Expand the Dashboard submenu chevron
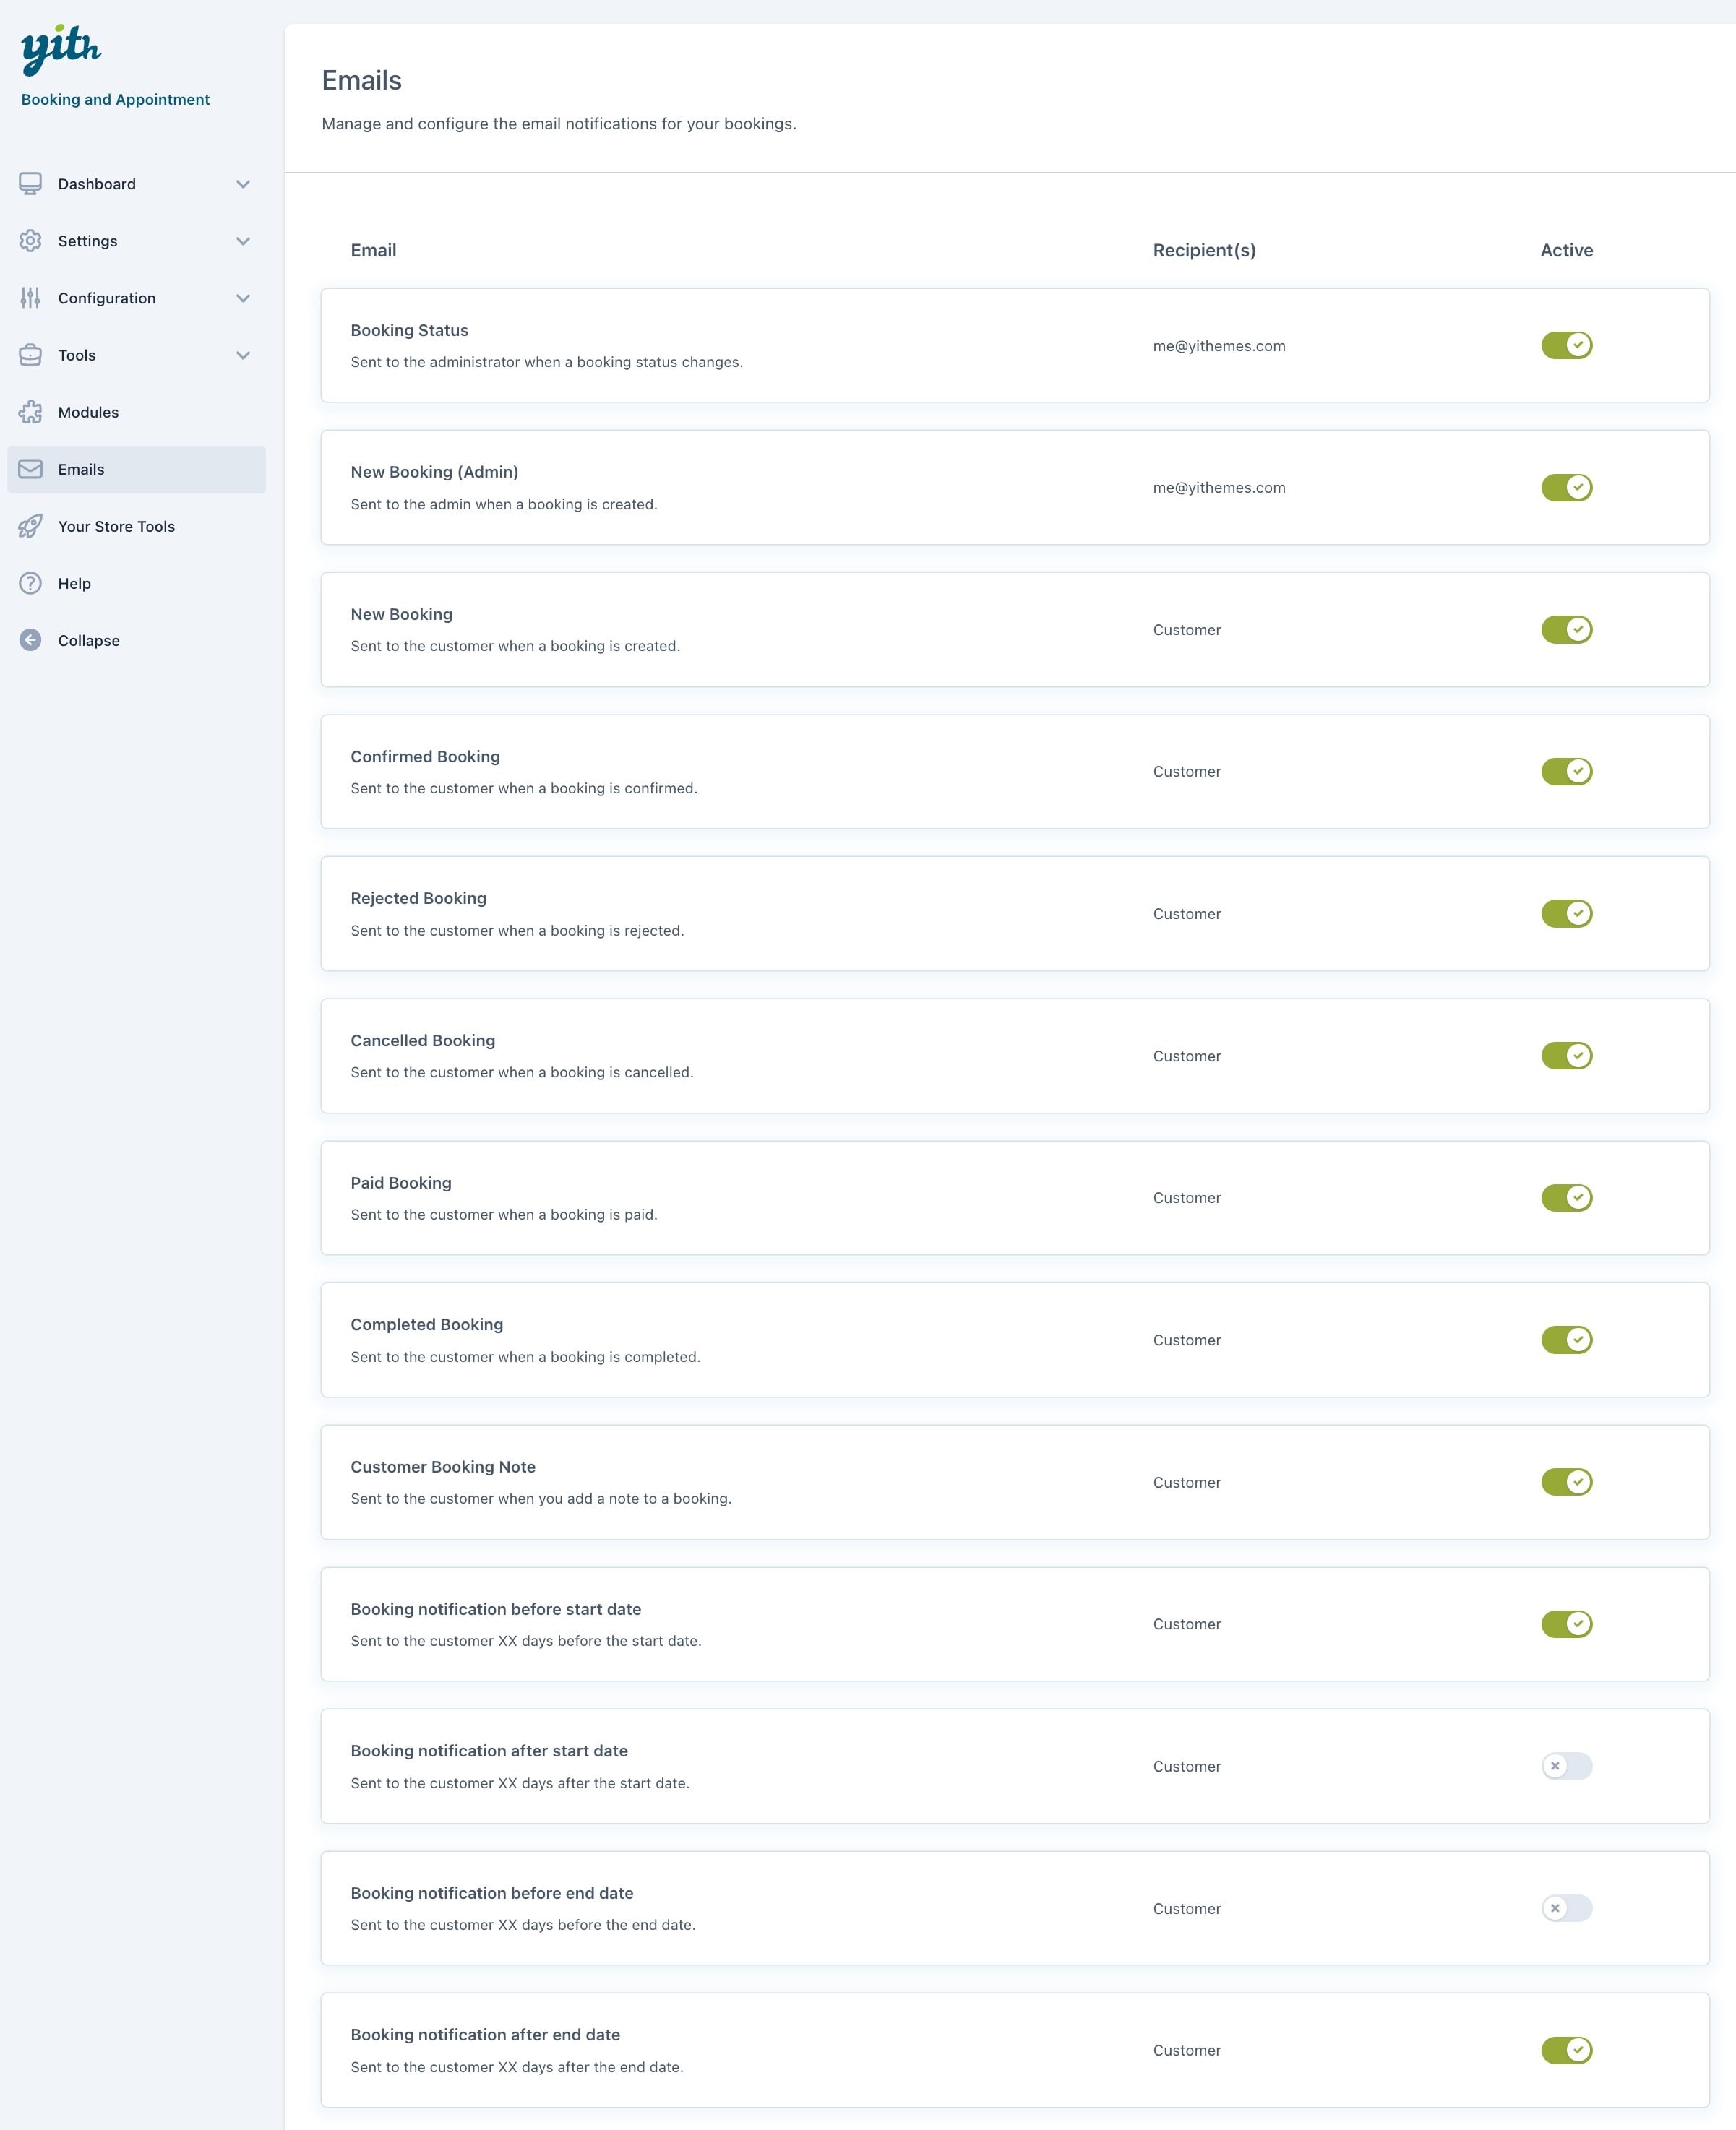Screen dimensions: 1736x2130 pos(243,184)
